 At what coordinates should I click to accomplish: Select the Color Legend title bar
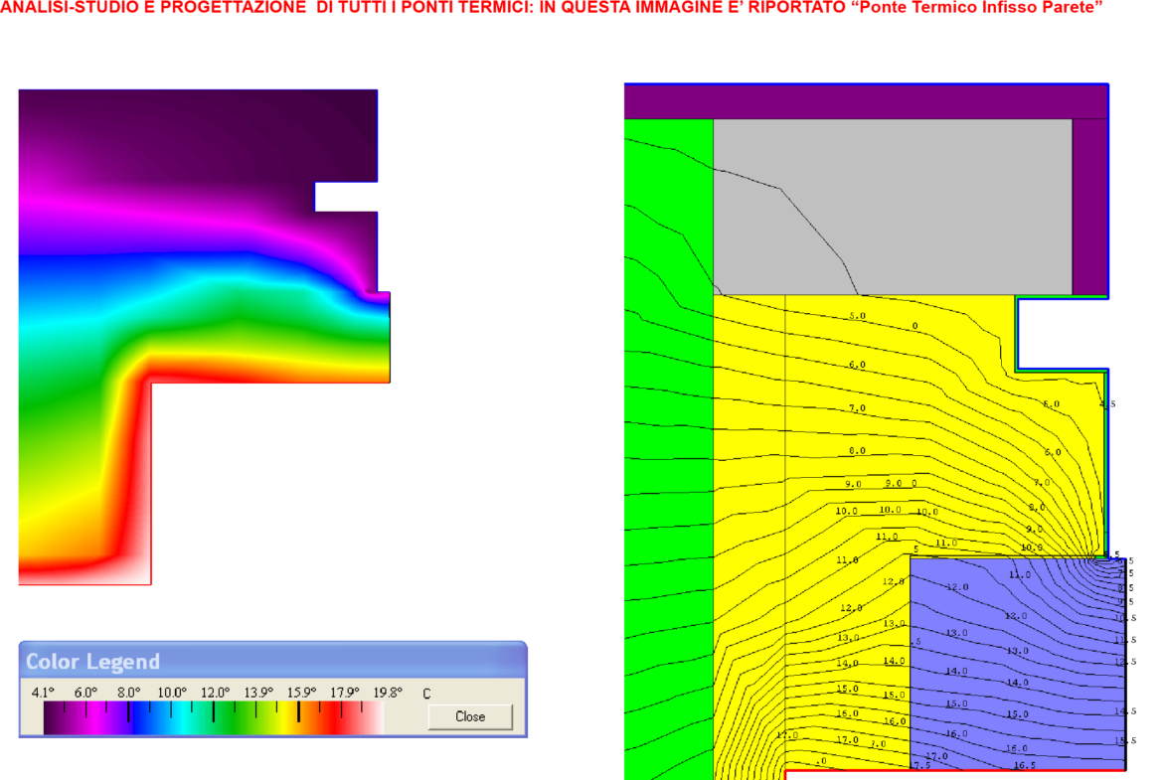(x=273, y=661)
